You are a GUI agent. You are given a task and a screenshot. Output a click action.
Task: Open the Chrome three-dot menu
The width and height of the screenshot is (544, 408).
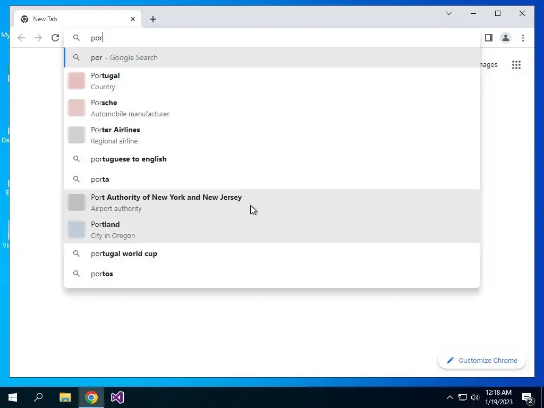523,38
